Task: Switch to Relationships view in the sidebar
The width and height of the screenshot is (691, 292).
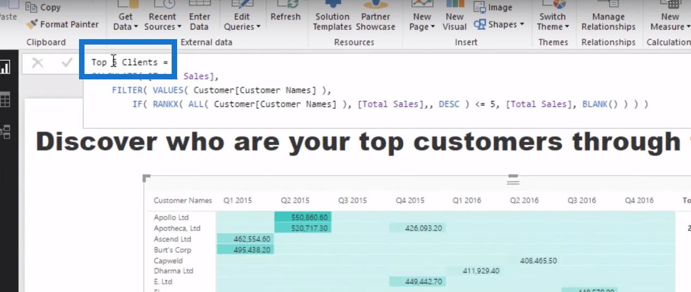Action: click(x=5, y=132)
